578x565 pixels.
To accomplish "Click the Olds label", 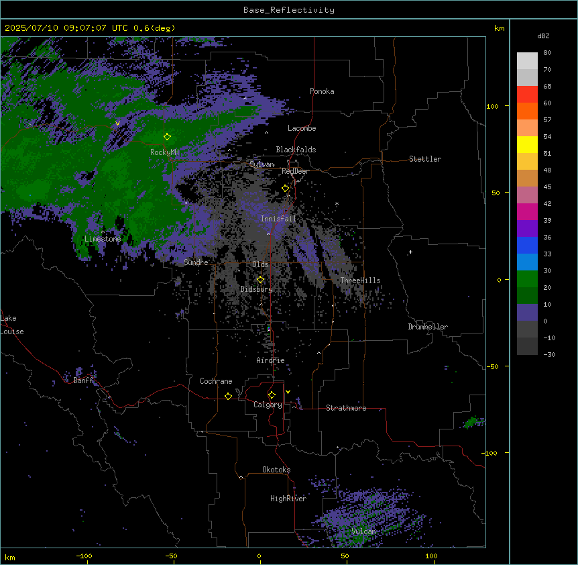I will point(260,264).
